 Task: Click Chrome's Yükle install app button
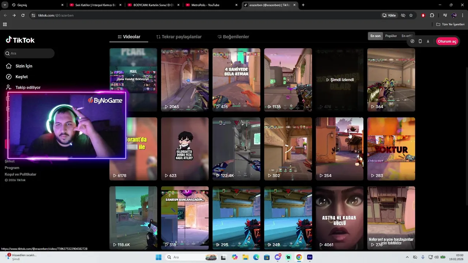point(389,15)
